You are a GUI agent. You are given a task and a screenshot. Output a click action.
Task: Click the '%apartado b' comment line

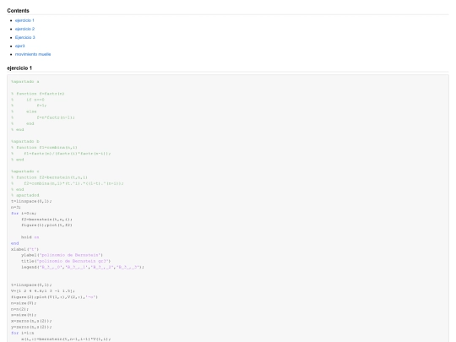click(25, 141)
